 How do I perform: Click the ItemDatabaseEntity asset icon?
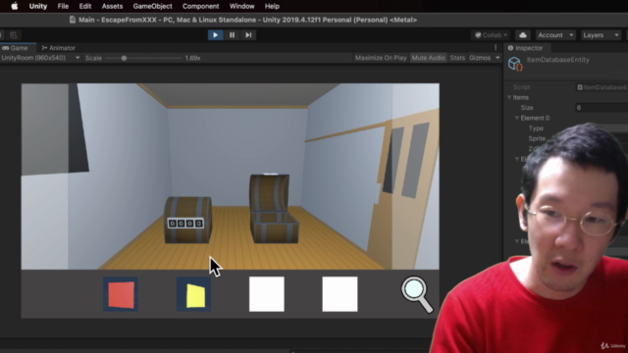(x=515, y=64)
